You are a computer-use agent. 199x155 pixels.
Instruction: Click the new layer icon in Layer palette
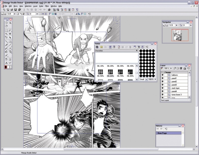pyautogui.click(x=174, y=68)
